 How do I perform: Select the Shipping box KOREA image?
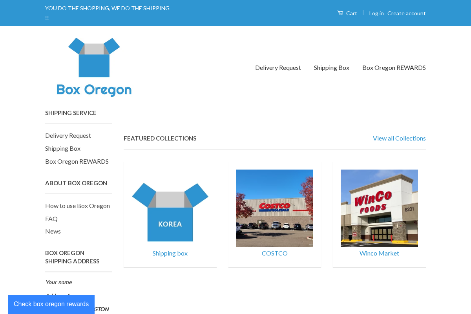point(170,208)
